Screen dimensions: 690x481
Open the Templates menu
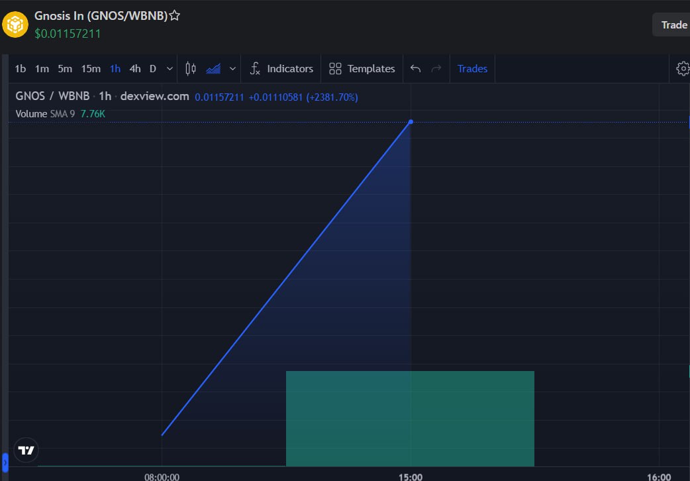[x=362, y=69]
